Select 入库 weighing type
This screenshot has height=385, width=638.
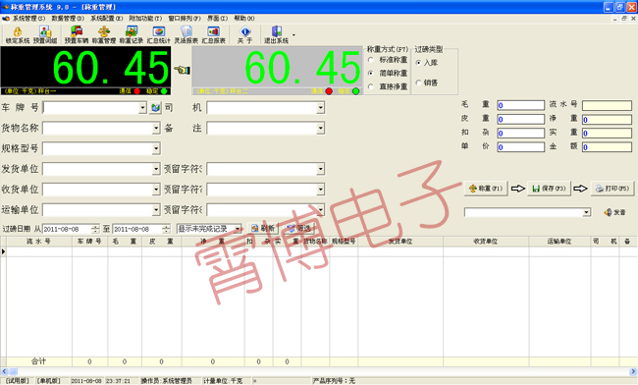[x=418, y=63]
